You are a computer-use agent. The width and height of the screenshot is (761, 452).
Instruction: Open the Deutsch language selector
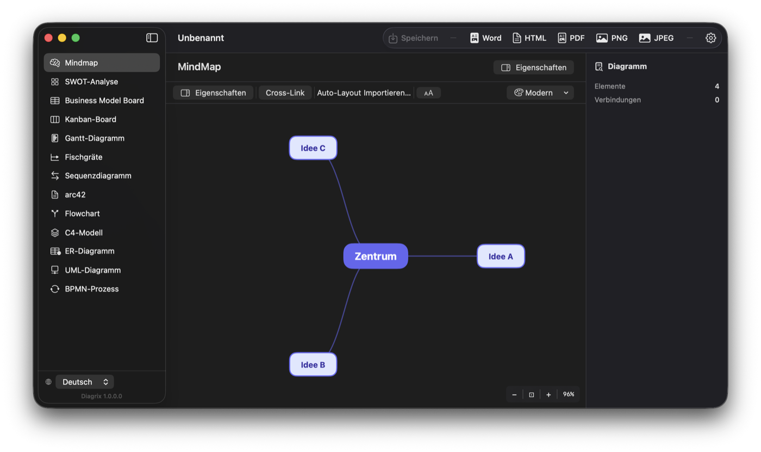point(85,382)
